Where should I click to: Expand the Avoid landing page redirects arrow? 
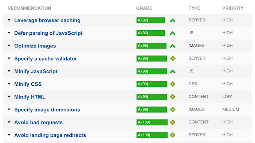point(9,135)
